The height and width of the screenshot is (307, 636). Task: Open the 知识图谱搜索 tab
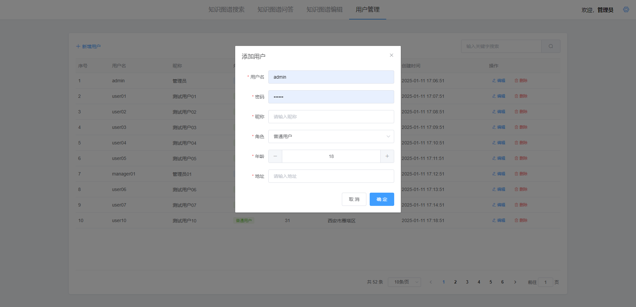pyautogui.click(x=227, y=10)
